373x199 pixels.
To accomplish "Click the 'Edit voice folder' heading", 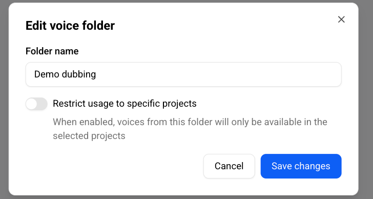I will pos(70,26).
